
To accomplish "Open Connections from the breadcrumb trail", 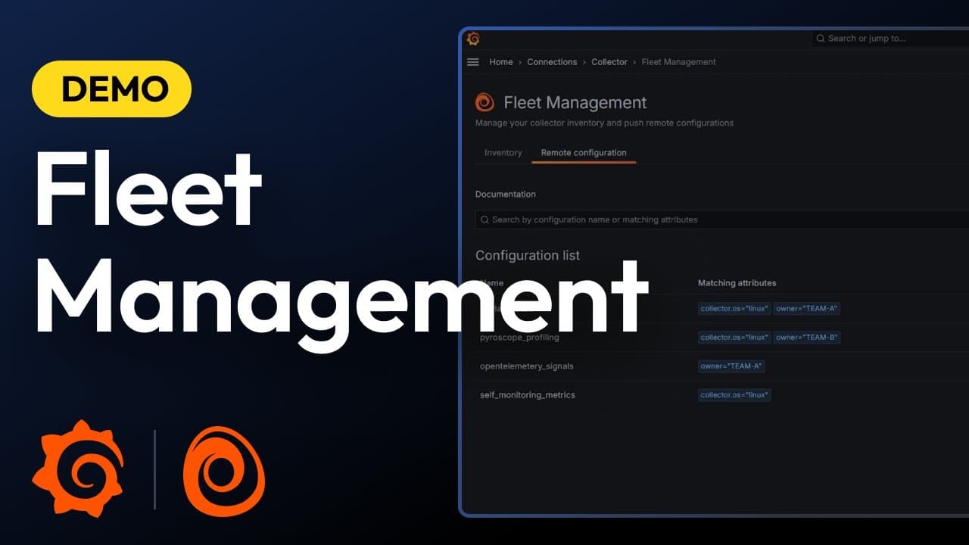I will coord(552,62).
